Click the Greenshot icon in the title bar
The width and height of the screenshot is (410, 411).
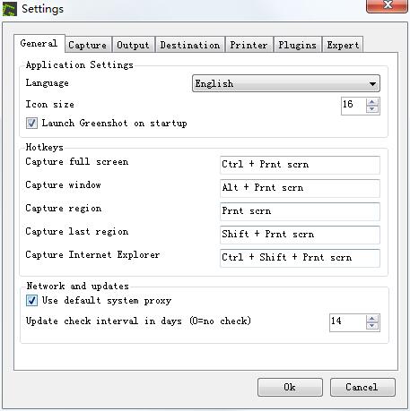pyautogui.click(x=10, y=9)
